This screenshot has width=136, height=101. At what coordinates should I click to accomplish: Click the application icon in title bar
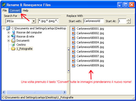[x=4, y=5]
